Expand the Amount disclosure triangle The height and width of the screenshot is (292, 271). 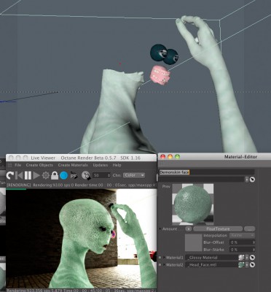[160, 229]
